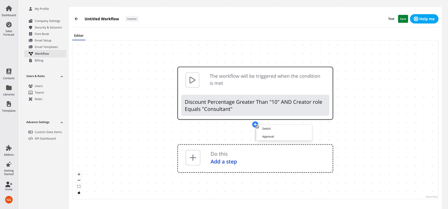Click the fit view canvas control
The image size is (448, 209).
(x=79, y=186)
